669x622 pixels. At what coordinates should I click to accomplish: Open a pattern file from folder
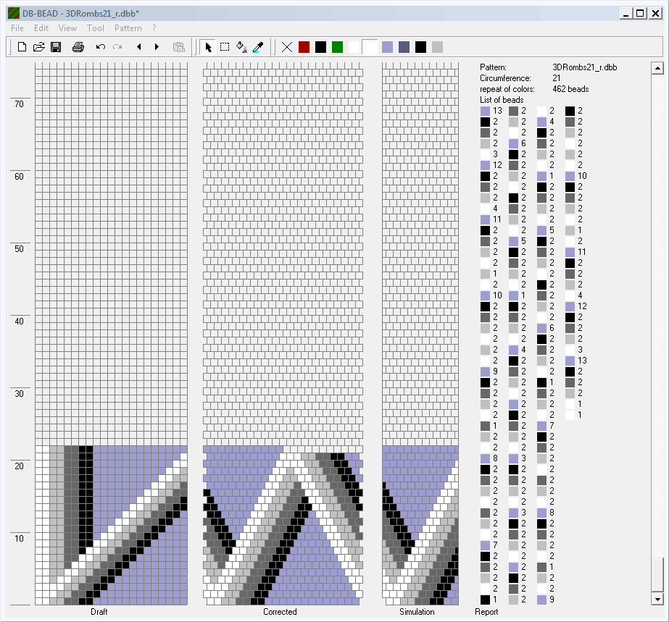click(x=39, y=47)
